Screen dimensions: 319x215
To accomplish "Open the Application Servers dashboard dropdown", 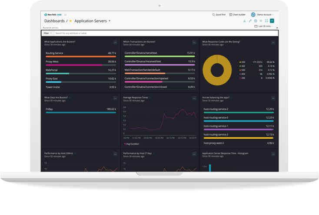I will (110, 21).
